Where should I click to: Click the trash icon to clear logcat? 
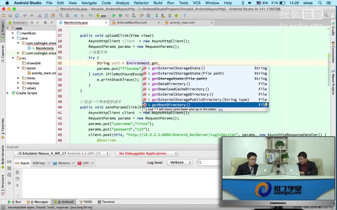17,172
